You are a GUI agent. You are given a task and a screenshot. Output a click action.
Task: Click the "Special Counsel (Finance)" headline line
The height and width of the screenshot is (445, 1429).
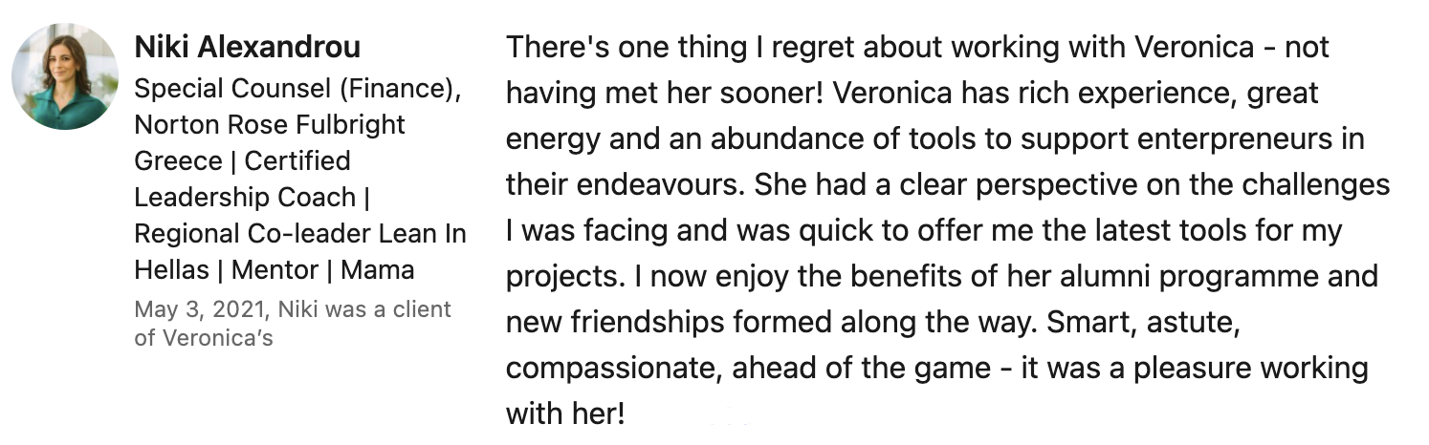(x=297, y=89)
